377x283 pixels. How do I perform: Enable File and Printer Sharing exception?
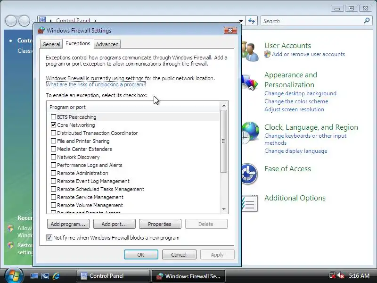click(53, 141)
